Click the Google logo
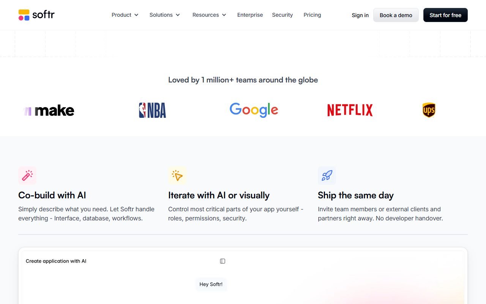Viewport: 486px width, 304px height. [x=254, y=110]
